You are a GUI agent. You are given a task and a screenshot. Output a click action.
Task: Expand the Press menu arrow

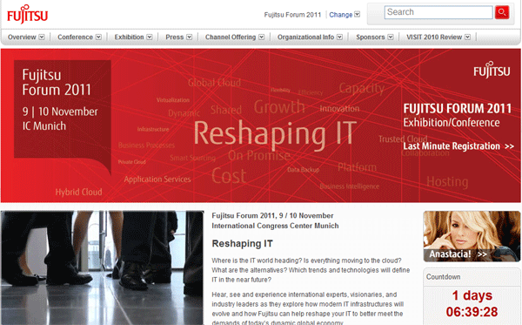coord(189,37)
